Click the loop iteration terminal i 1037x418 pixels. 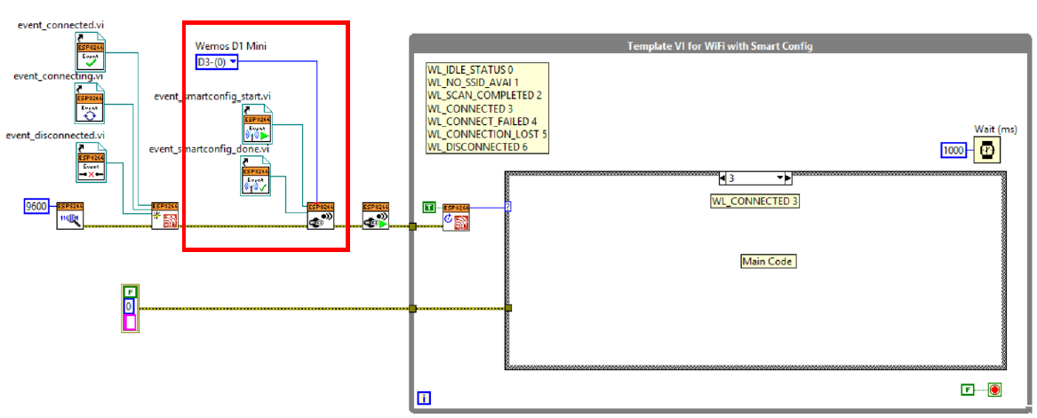point(424,398)
